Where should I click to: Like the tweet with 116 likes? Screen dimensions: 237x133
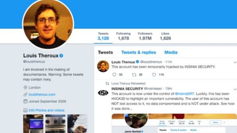click(154, 75)
